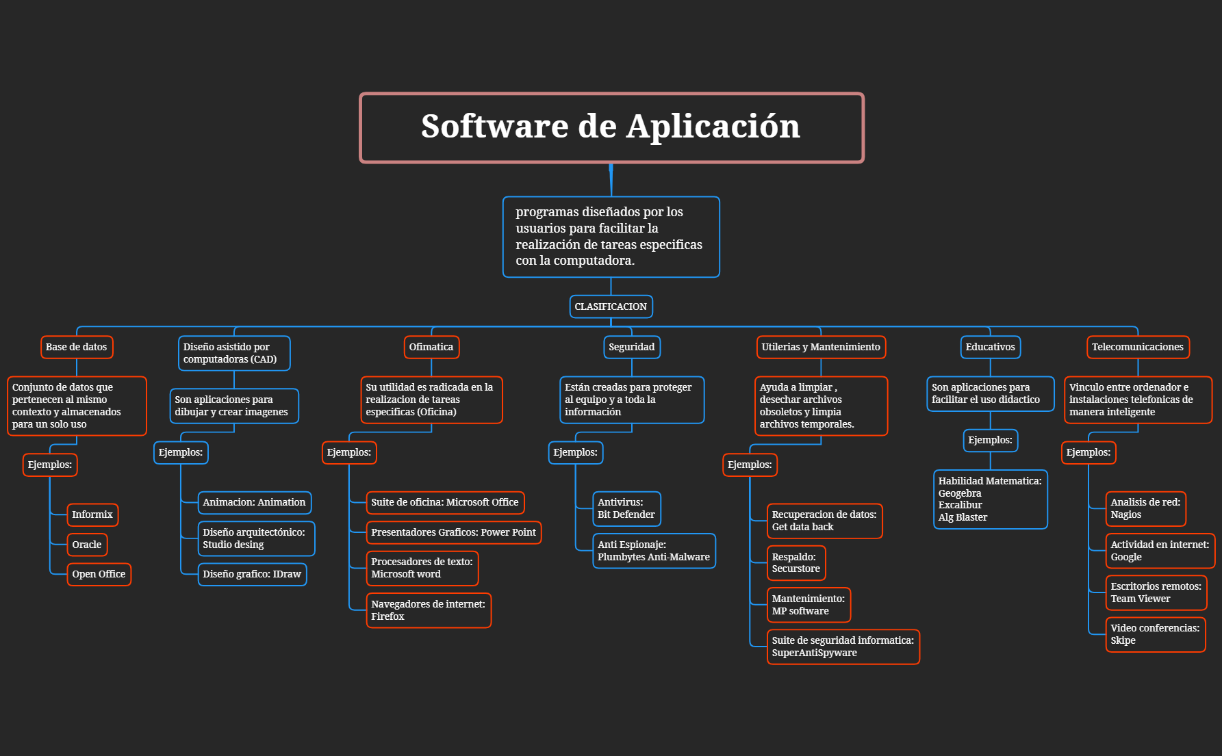Screen dimensions: 1222x756
Task: Select the Video conferencias: Skipe node
Action: 1155,634
